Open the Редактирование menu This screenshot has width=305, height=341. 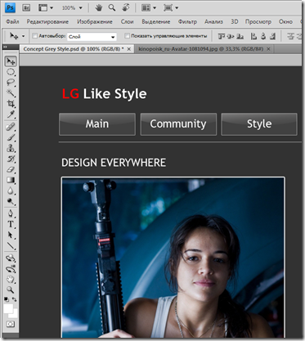point(47,21)
